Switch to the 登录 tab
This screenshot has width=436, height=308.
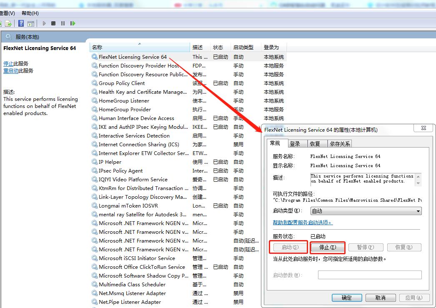tap(295, 144)
